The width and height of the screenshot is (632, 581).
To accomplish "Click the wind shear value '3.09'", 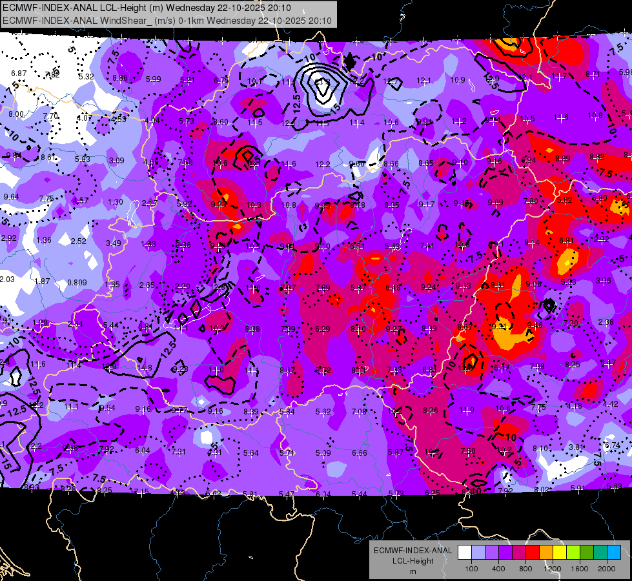I will coord(116,161).
